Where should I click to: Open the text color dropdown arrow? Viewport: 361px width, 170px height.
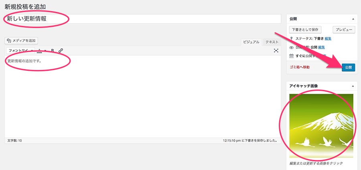tap(45, 51)
